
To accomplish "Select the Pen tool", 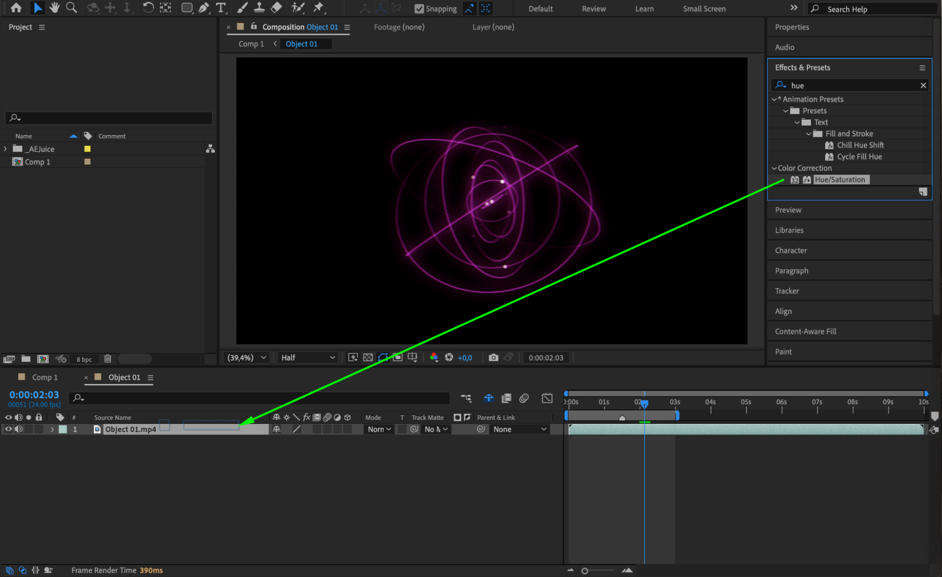I will click(204, 8).
